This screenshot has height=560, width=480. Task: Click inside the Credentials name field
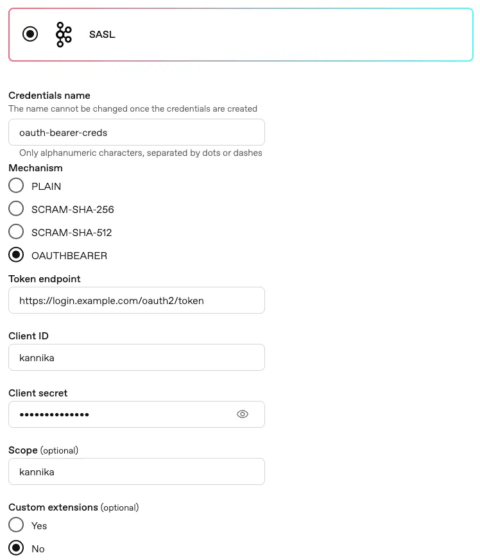[x=136, y=132]
